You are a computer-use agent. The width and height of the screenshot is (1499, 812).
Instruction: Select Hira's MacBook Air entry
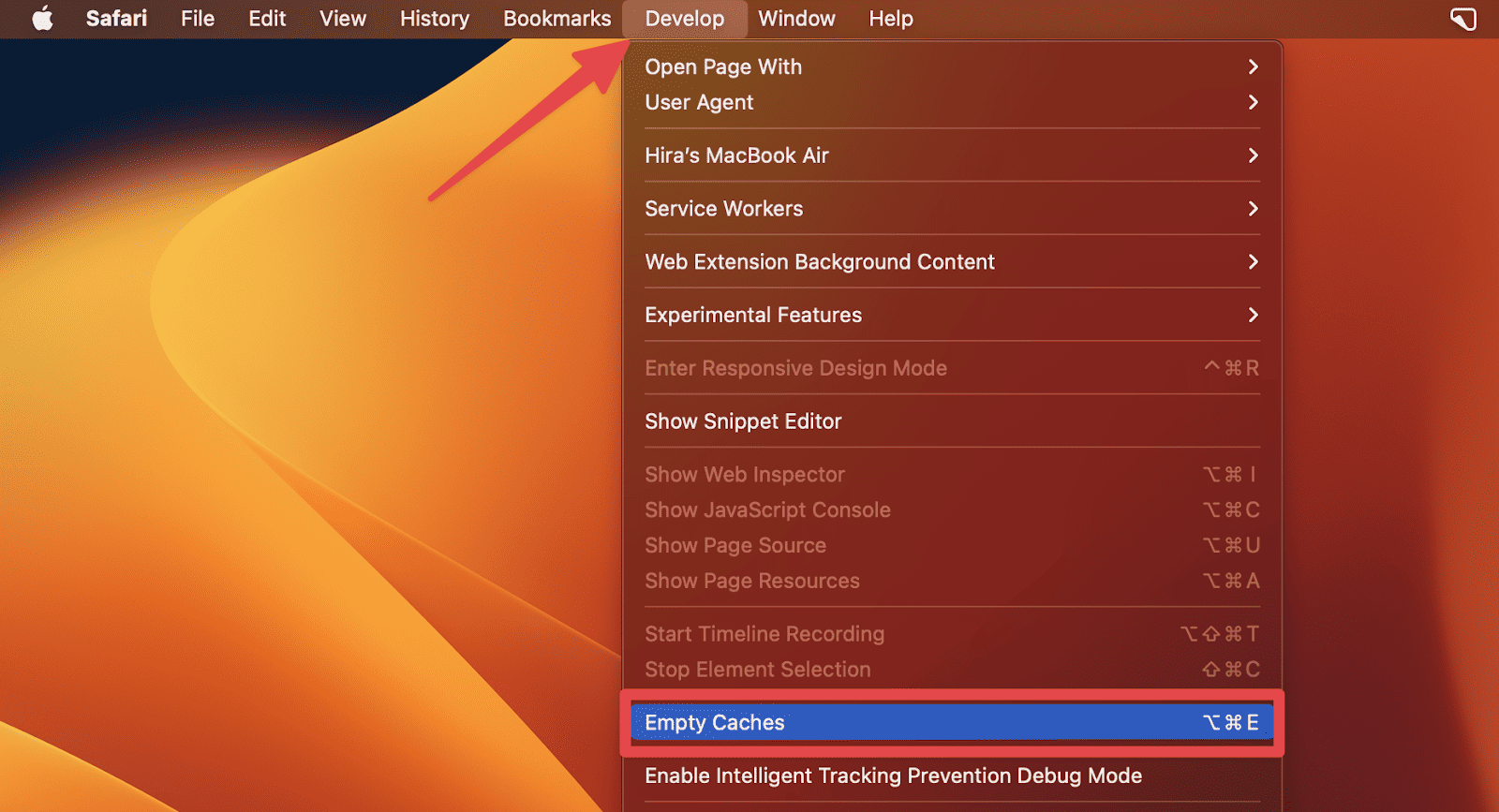pos(952,155)
